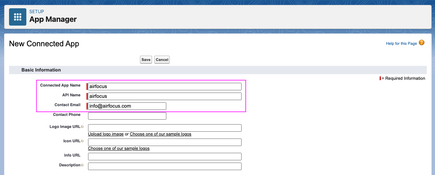Choose a sample logo under Icon URL

[x=119, y=148]
